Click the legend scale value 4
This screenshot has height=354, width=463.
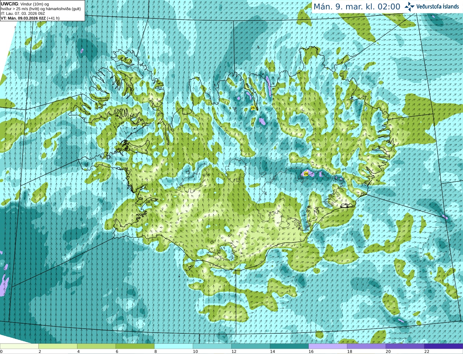pos(78,351)
